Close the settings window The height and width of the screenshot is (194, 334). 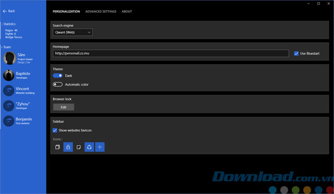click(328, 4)
